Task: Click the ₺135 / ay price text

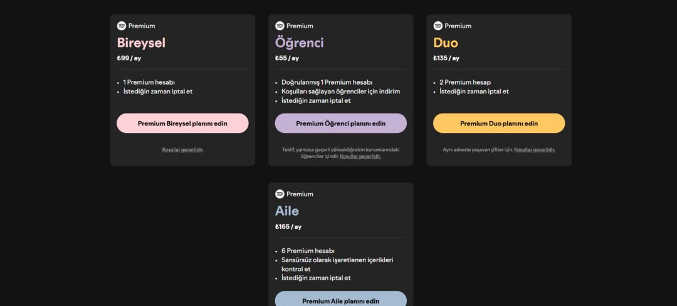Action: (x=446, y=58)
